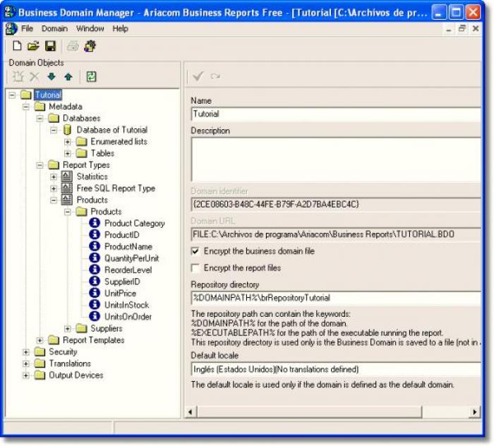
Task: Click the Delete X icon in Domain Objects
Action: [x=35, y=76]
